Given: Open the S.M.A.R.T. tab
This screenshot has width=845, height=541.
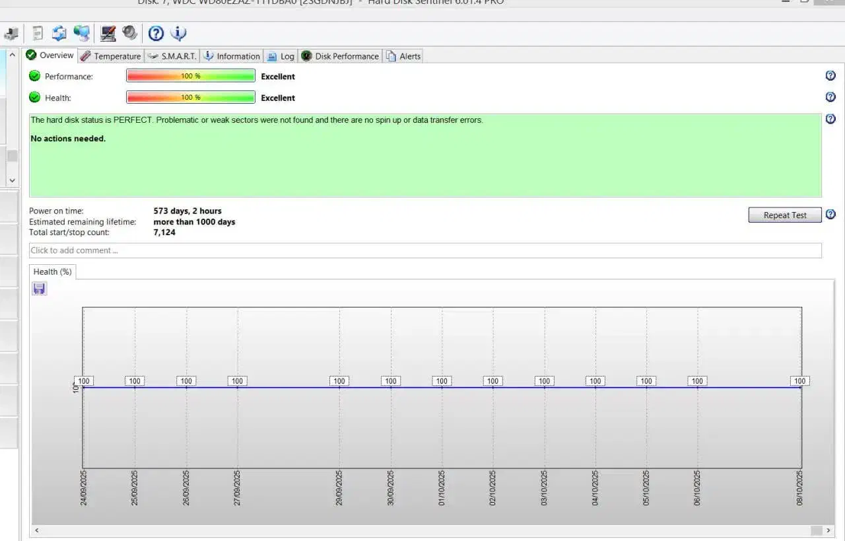Looking at the screenshot, I should tap(172, 56).
